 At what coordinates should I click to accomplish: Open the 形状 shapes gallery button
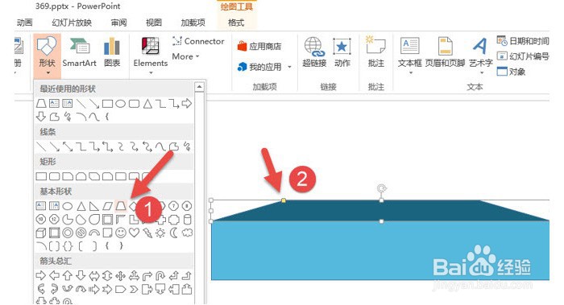(47, 56)
